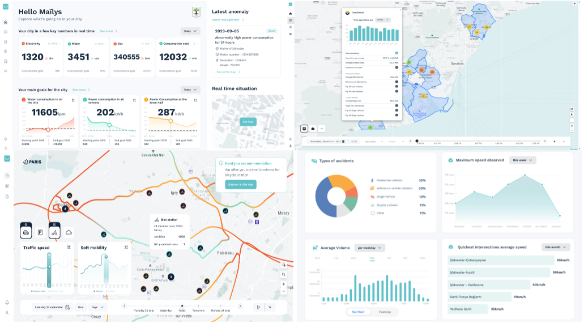The height and width of the screenshot is (323, 584).
Task: Select the bicycle layer icon on Paris map
Action: pyautogui.click(x=54, y=232)
